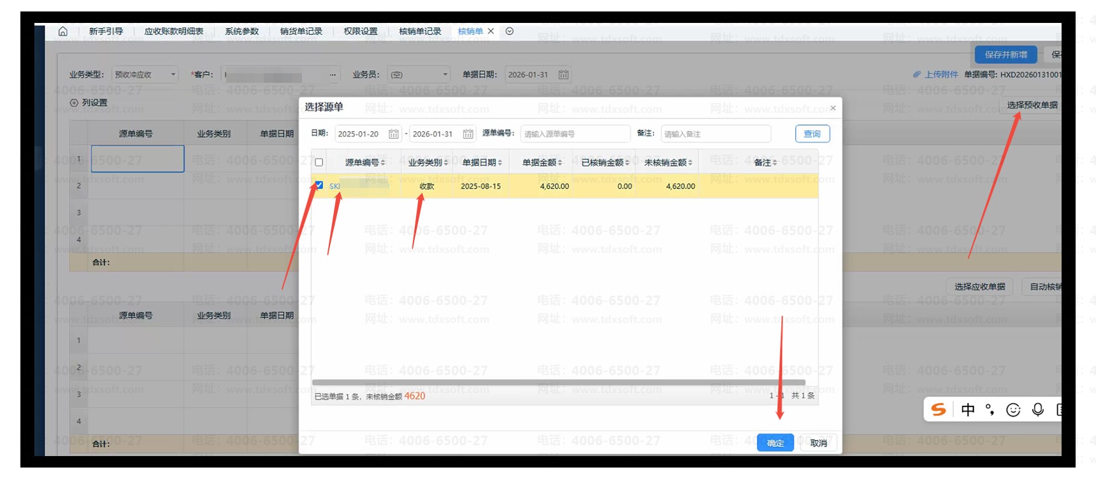Open the emoji smiley on IME bar
Screen dimensions: 1096x479
pyautogui.click(x=1013, y=410)
